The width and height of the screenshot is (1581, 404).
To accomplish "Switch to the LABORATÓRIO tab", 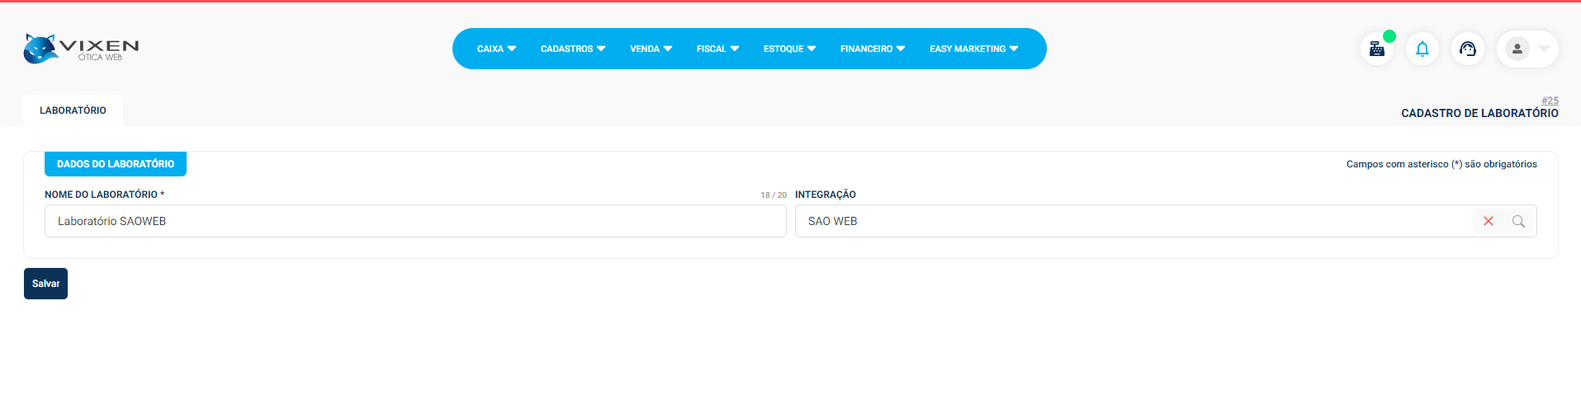I will coord(73,110).
